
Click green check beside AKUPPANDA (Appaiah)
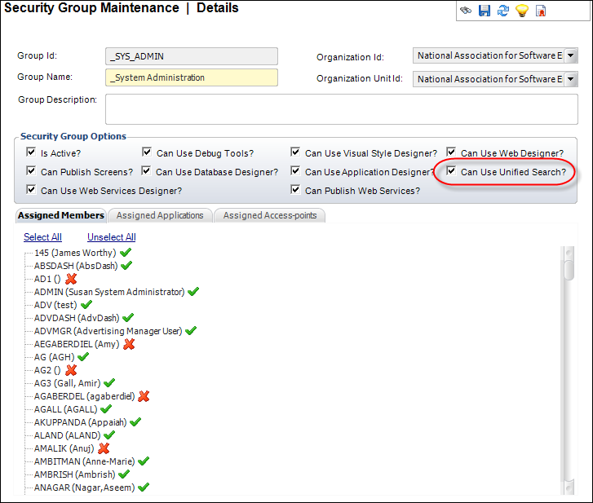pos(135,421)
